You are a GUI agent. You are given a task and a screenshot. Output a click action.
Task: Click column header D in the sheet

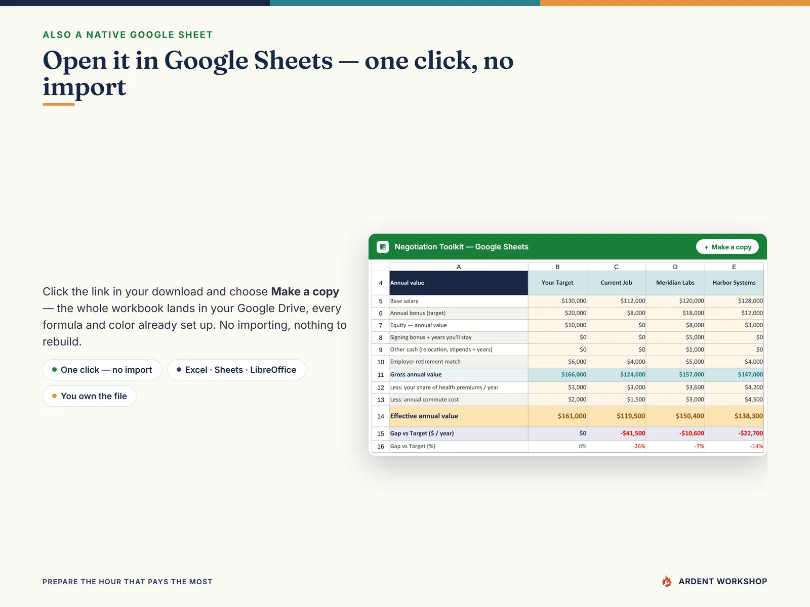(675, 267)
